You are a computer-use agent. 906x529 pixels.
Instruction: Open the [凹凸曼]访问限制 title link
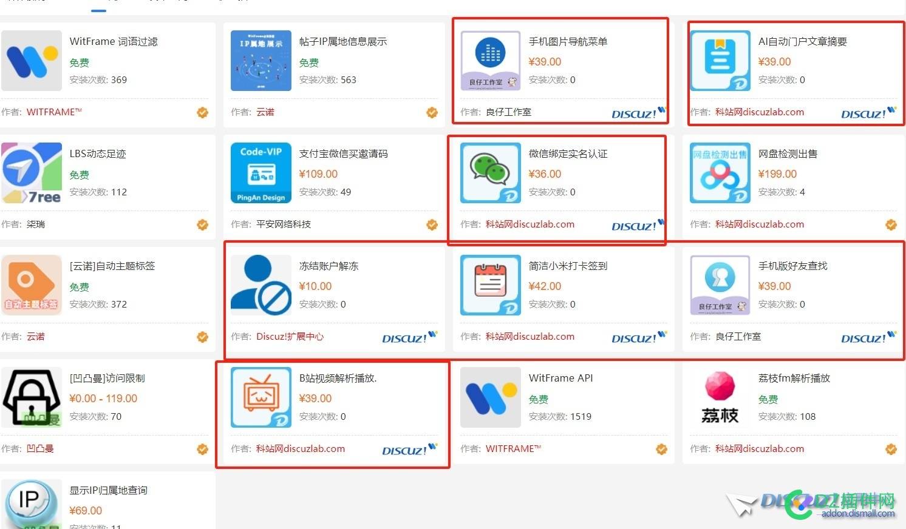coord(107,378)
